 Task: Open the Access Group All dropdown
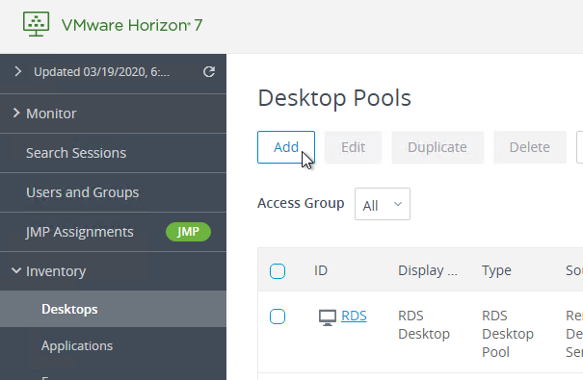[x=383, y=204]
